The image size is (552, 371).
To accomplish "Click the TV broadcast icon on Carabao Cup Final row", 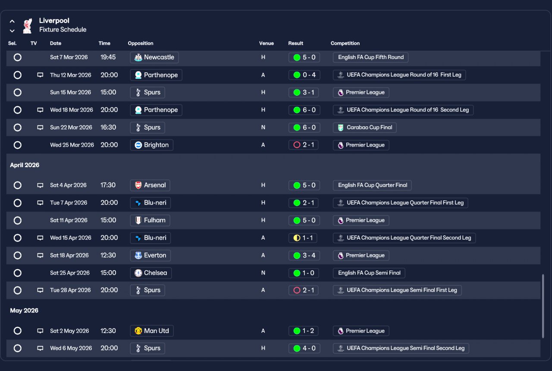I will [x=40, y=128].
